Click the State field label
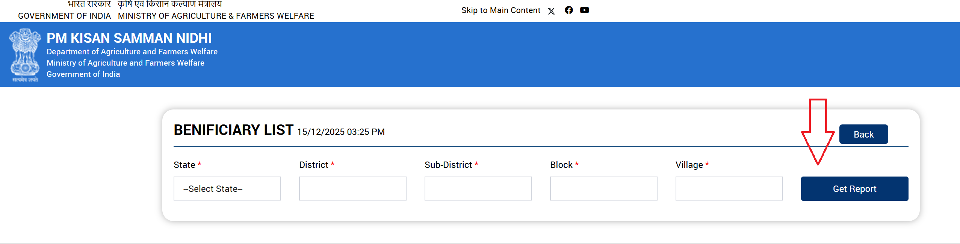Viewport: 960px width, 244px height. coord(184,165)
